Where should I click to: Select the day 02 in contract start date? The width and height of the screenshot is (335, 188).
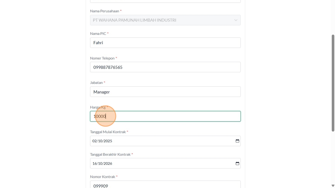click(x=95, y=141)
